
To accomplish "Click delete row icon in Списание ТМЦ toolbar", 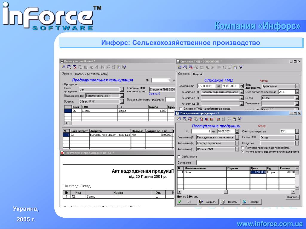I will [x=191, y=67].
